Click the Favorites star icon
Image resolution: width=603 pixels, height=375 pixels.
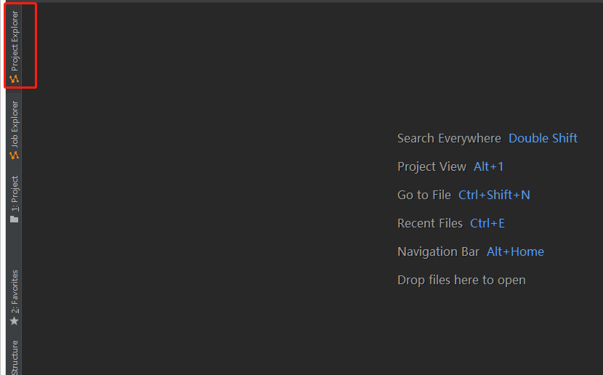coord(14,320)
